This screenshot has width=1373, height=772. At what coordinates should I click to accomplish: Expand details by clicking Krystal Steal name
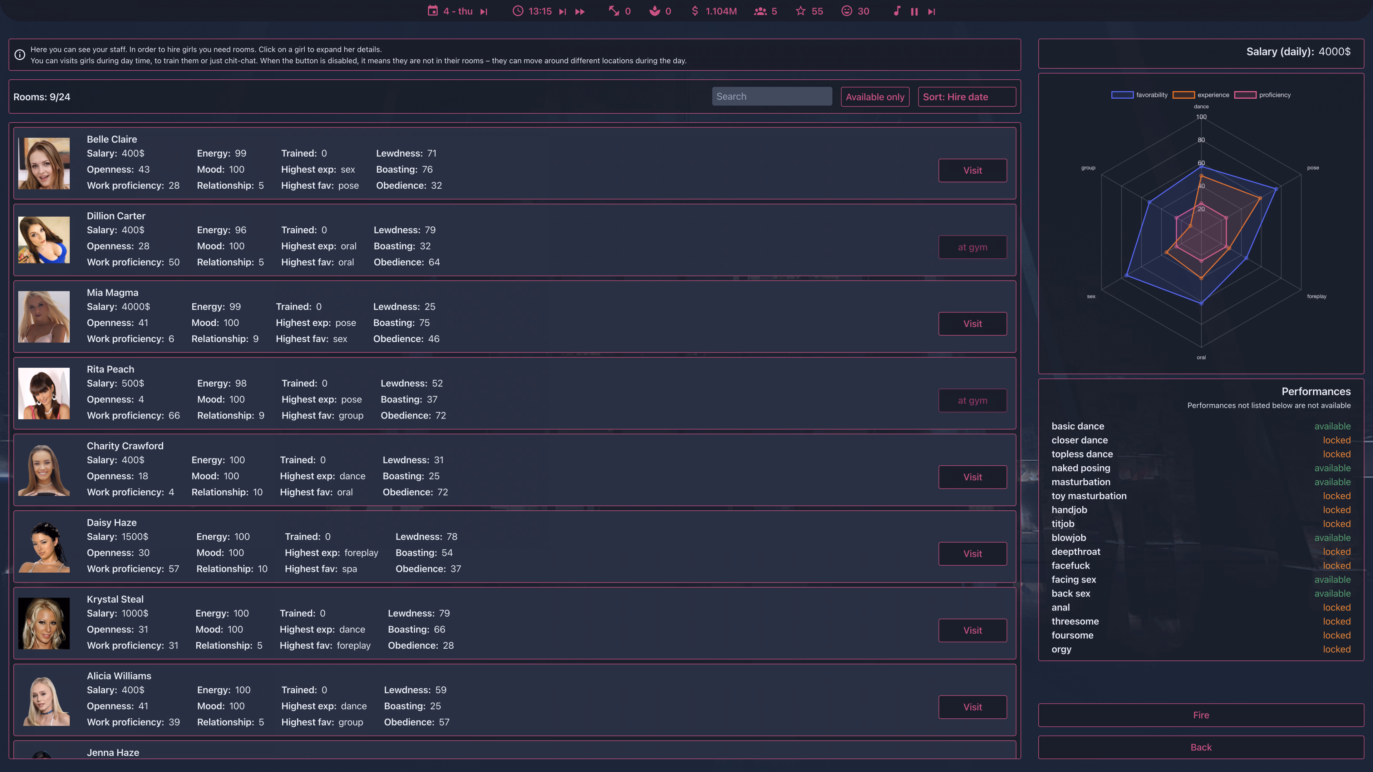tap(115, 599)
